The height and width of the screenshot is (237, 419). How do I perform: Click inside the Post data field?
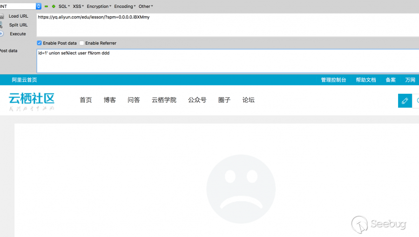click(x=228, y=61)
